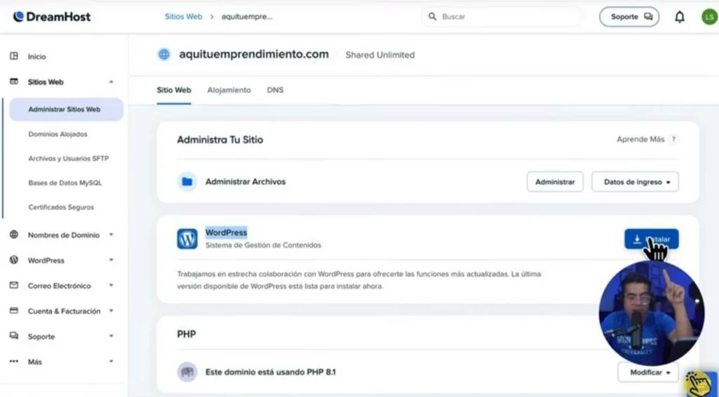Collapse the Sitios Web section arrow
This screenshot has width=719, height=397.
(x=111, y=82)
